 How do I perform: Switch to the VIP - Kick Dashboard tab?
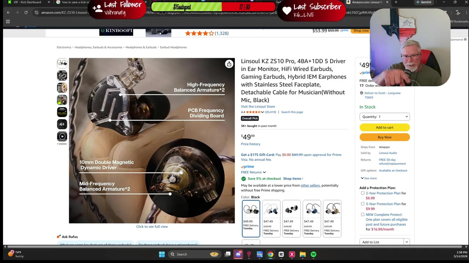click(x=27, y=2)
